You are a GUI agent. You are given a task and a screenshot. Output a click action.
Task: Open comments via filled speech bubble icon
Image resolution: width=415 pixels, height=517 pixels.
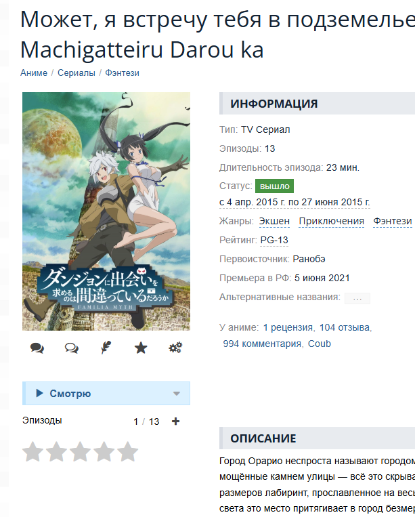click(37, 348)
